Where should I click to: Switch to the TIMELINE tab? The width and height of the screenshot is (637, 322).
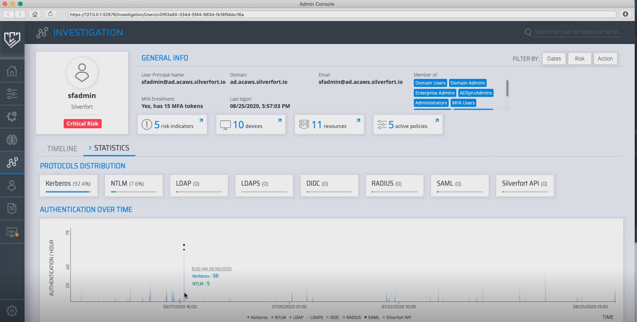tap(62, 149)
